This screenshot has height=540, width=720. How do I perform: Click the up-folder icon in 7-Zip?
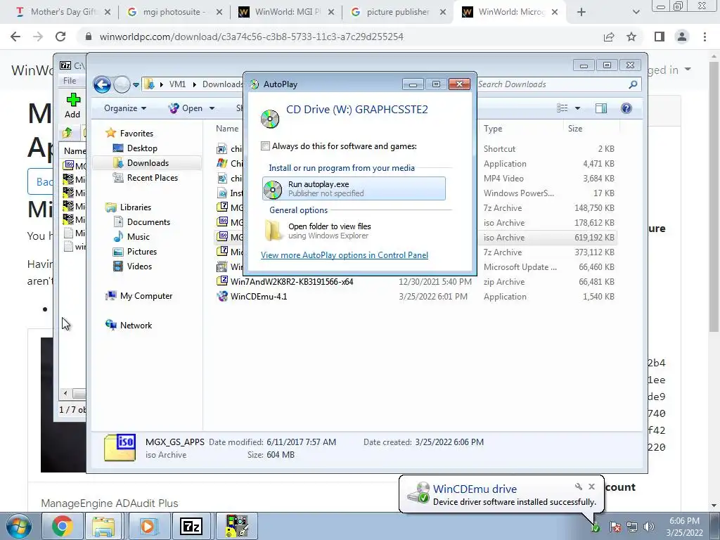67,133
